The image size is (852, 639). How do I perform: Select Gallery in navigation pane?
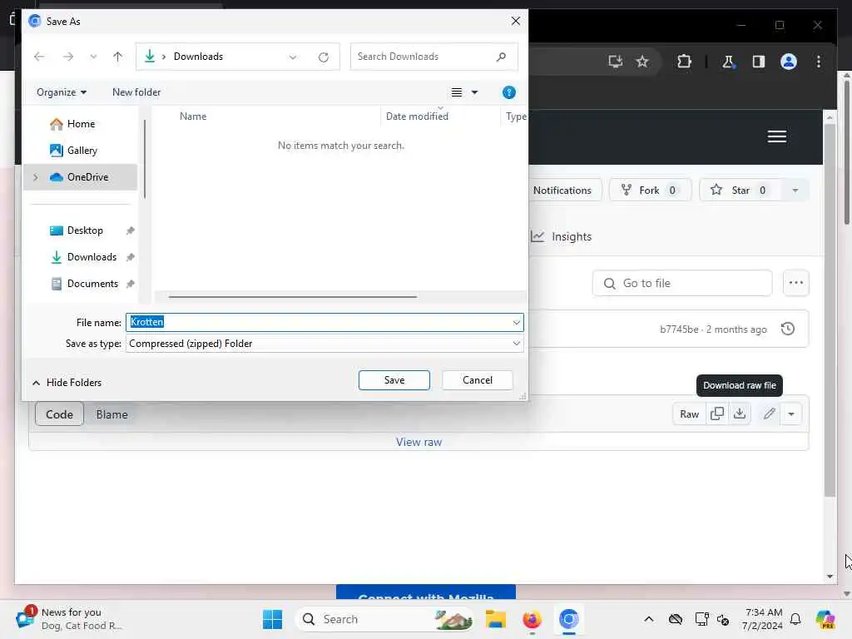coord(82,151)
